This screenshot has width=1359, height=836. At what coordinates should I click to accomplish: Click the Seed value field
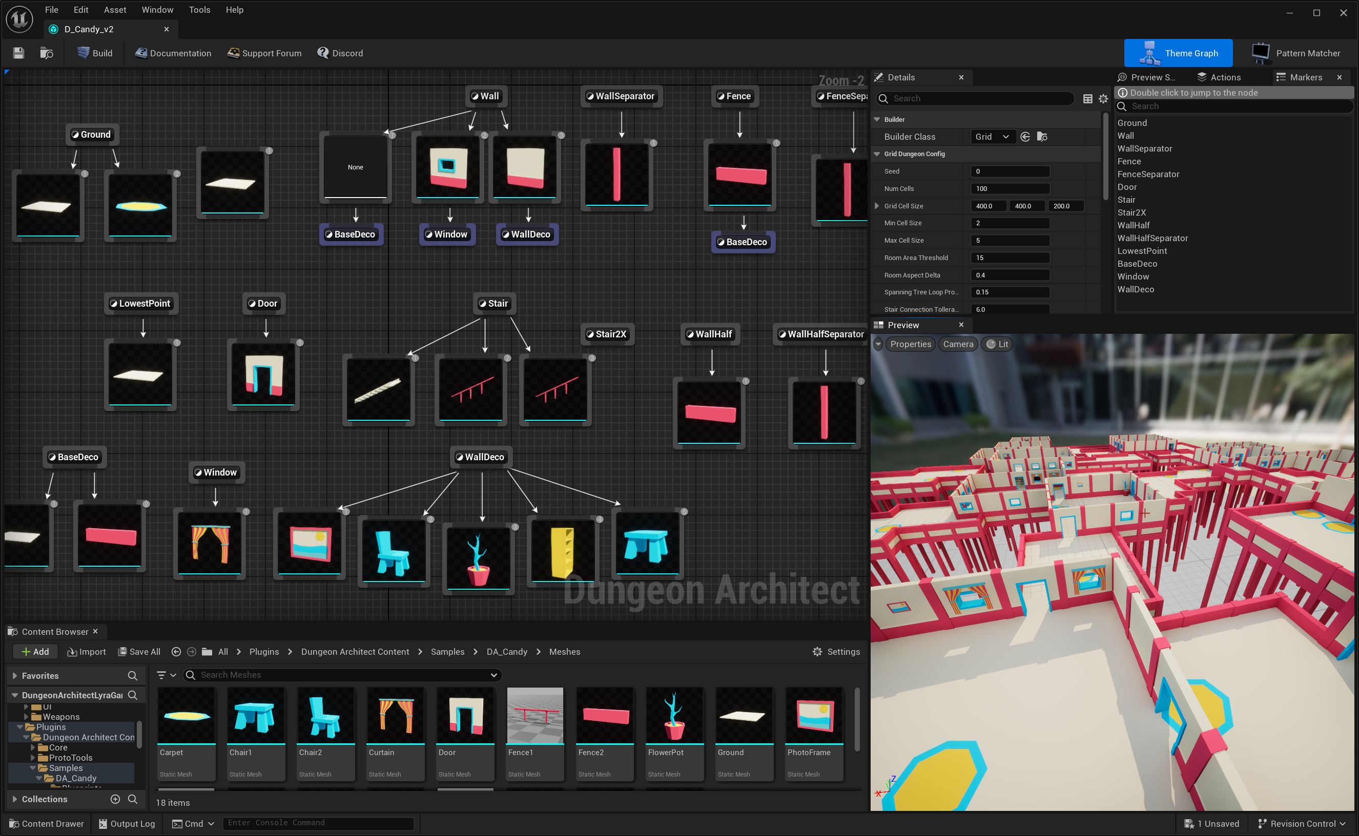click(1011, 172)
